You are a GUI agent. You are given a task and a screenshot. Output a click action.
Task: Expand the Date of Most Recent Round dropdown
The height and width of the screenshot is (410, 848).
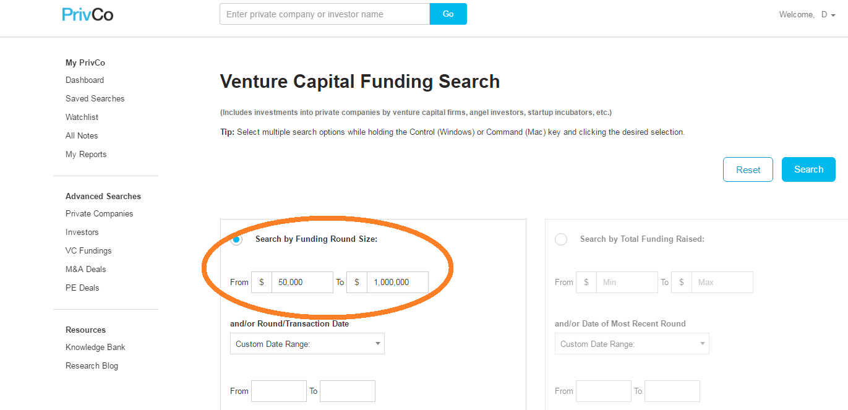click(x=632, y=344)
